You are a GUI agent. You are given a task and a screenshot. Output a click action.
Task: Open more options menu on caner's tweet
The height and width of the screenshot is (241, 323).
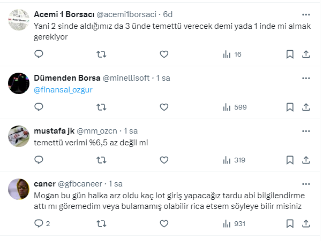[x=306, y=183]
